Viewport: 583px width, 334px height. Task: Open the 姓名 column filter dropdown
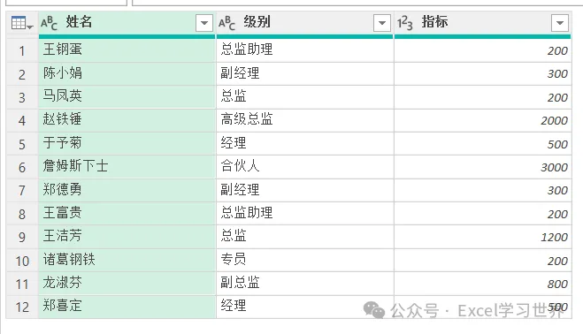(x=204, y=23)
